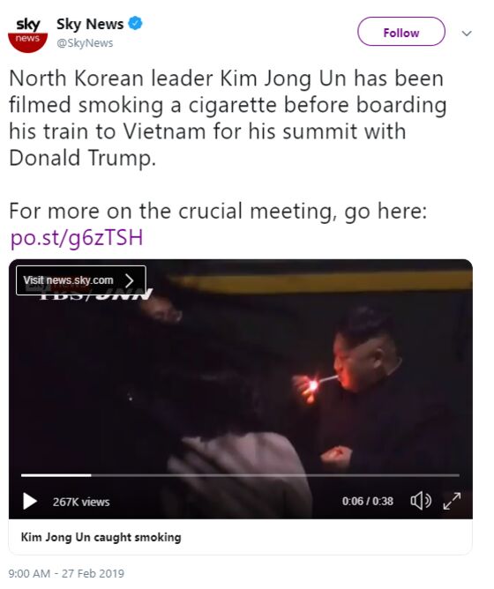Click the 267K views counter
This screenshot has height=589, width=494.
click(x=81, y=502)
